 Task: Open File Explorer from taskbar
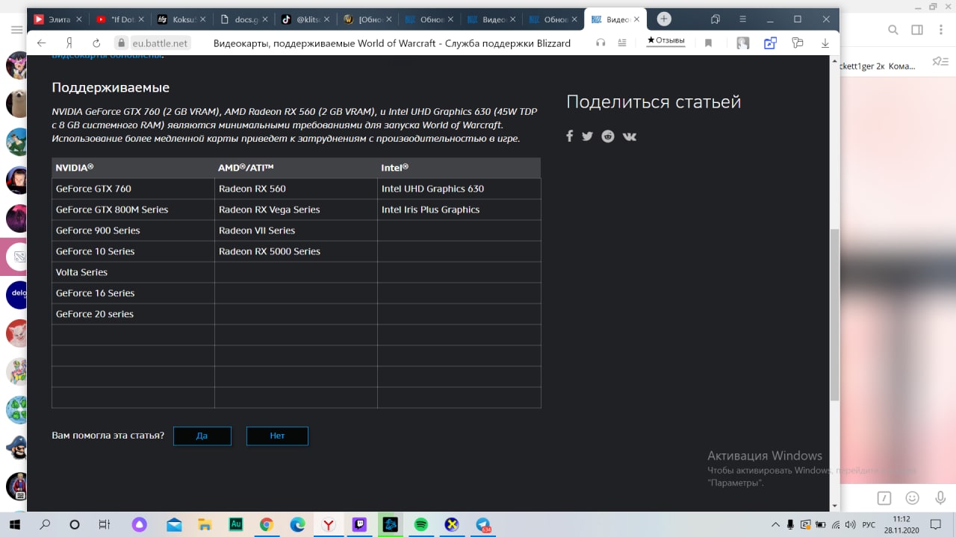coord(205,525)
